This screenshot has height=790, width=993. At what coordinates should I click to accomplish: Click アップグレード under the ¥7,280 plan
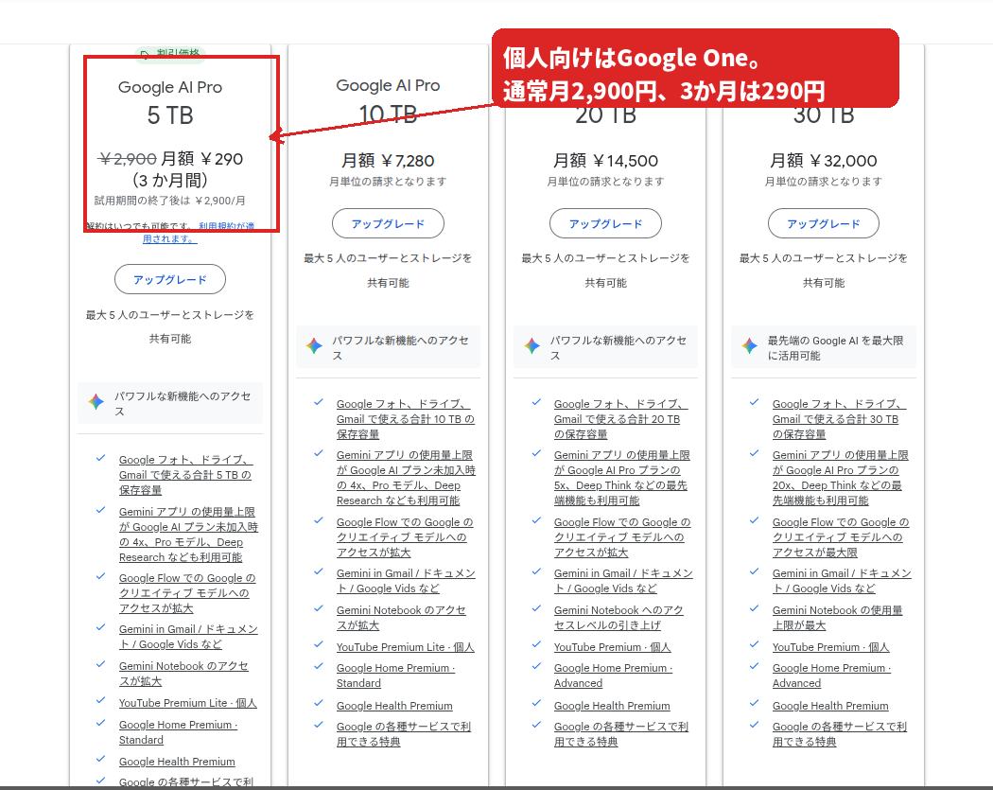(x=388, y=223)
